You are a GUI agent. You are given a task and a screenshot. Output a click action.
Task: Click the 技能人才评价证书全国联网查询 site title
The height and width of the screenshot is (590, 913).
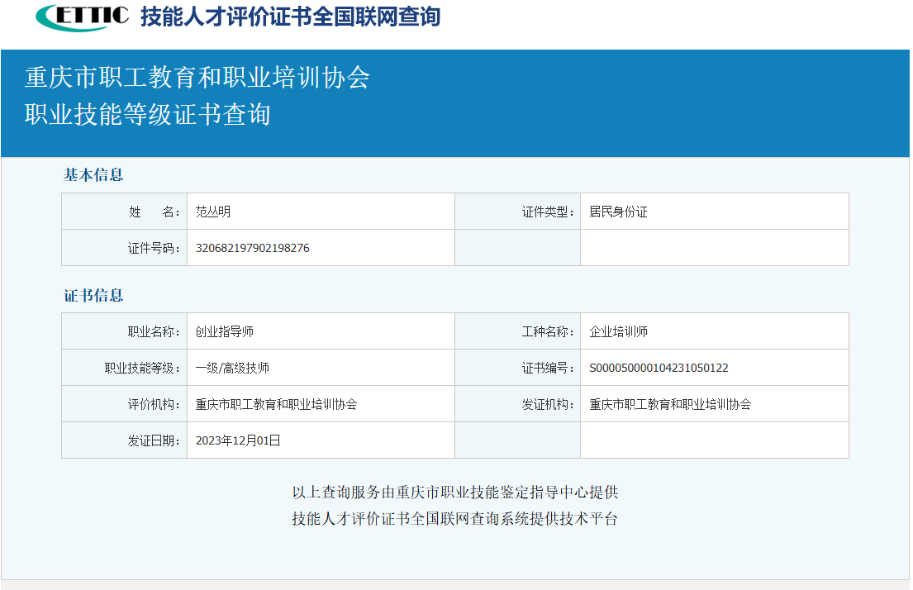tap(290, 16)
